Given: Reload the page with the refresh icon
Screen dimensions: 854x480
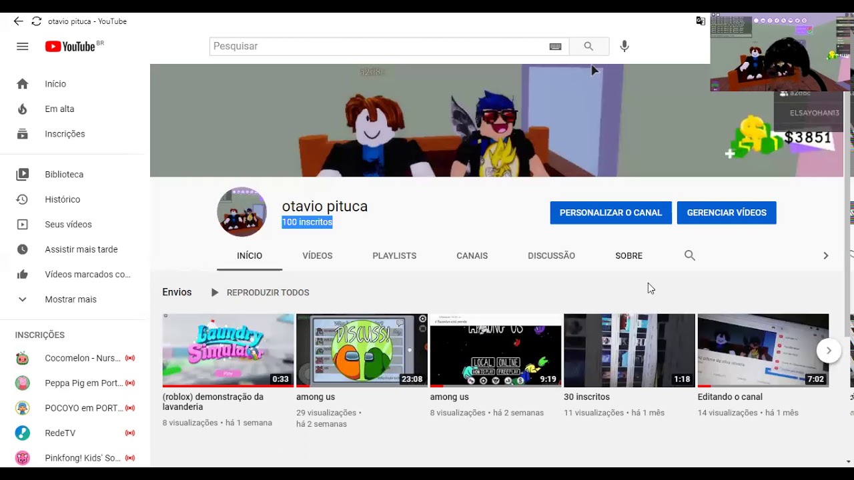Looking at the screenshot, I should 37,21.
